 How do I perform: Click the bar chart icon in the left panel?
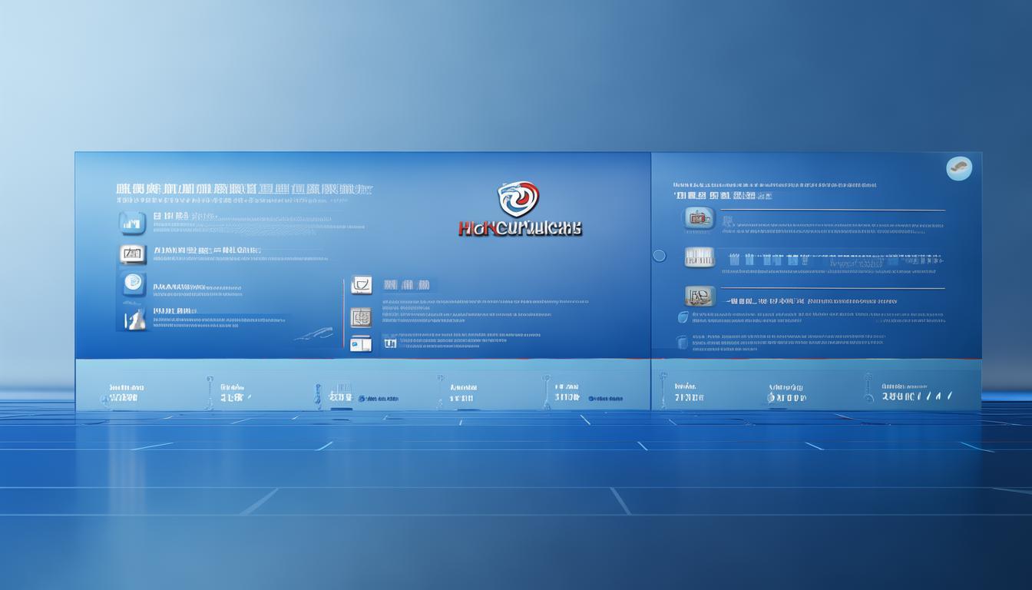(132, 223)
